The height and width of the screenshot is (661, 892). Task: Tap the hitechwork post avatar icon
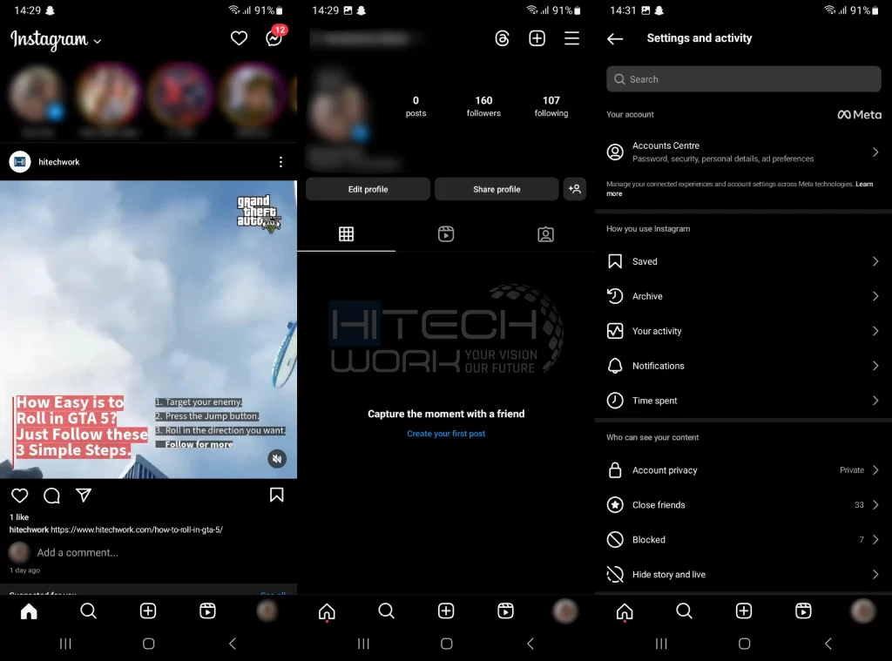pos(20,162)
